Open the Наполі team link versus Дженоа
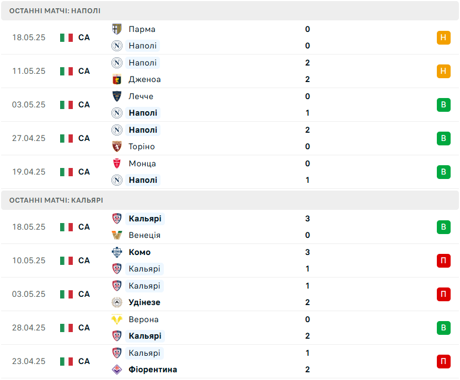The height and width of the screenshot is (380, 460). click(142, 63)
